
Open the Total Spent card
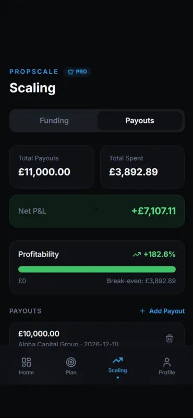tap(142, 167)
